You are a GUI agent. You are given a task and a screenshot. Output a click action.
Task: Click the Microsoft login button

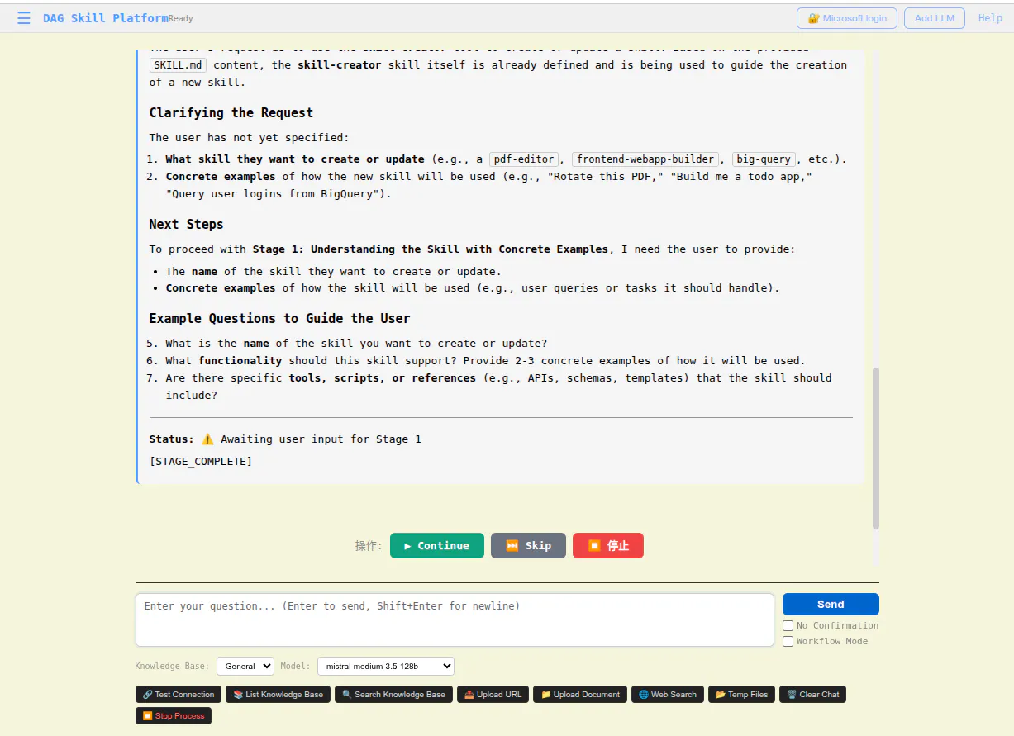(x=847, y=18)
